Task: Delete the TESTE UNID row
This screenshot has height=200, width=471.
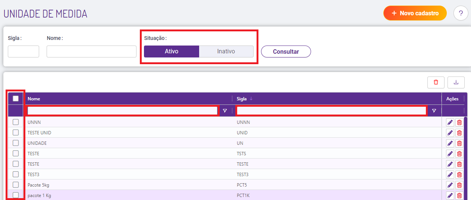Action: 459,133
